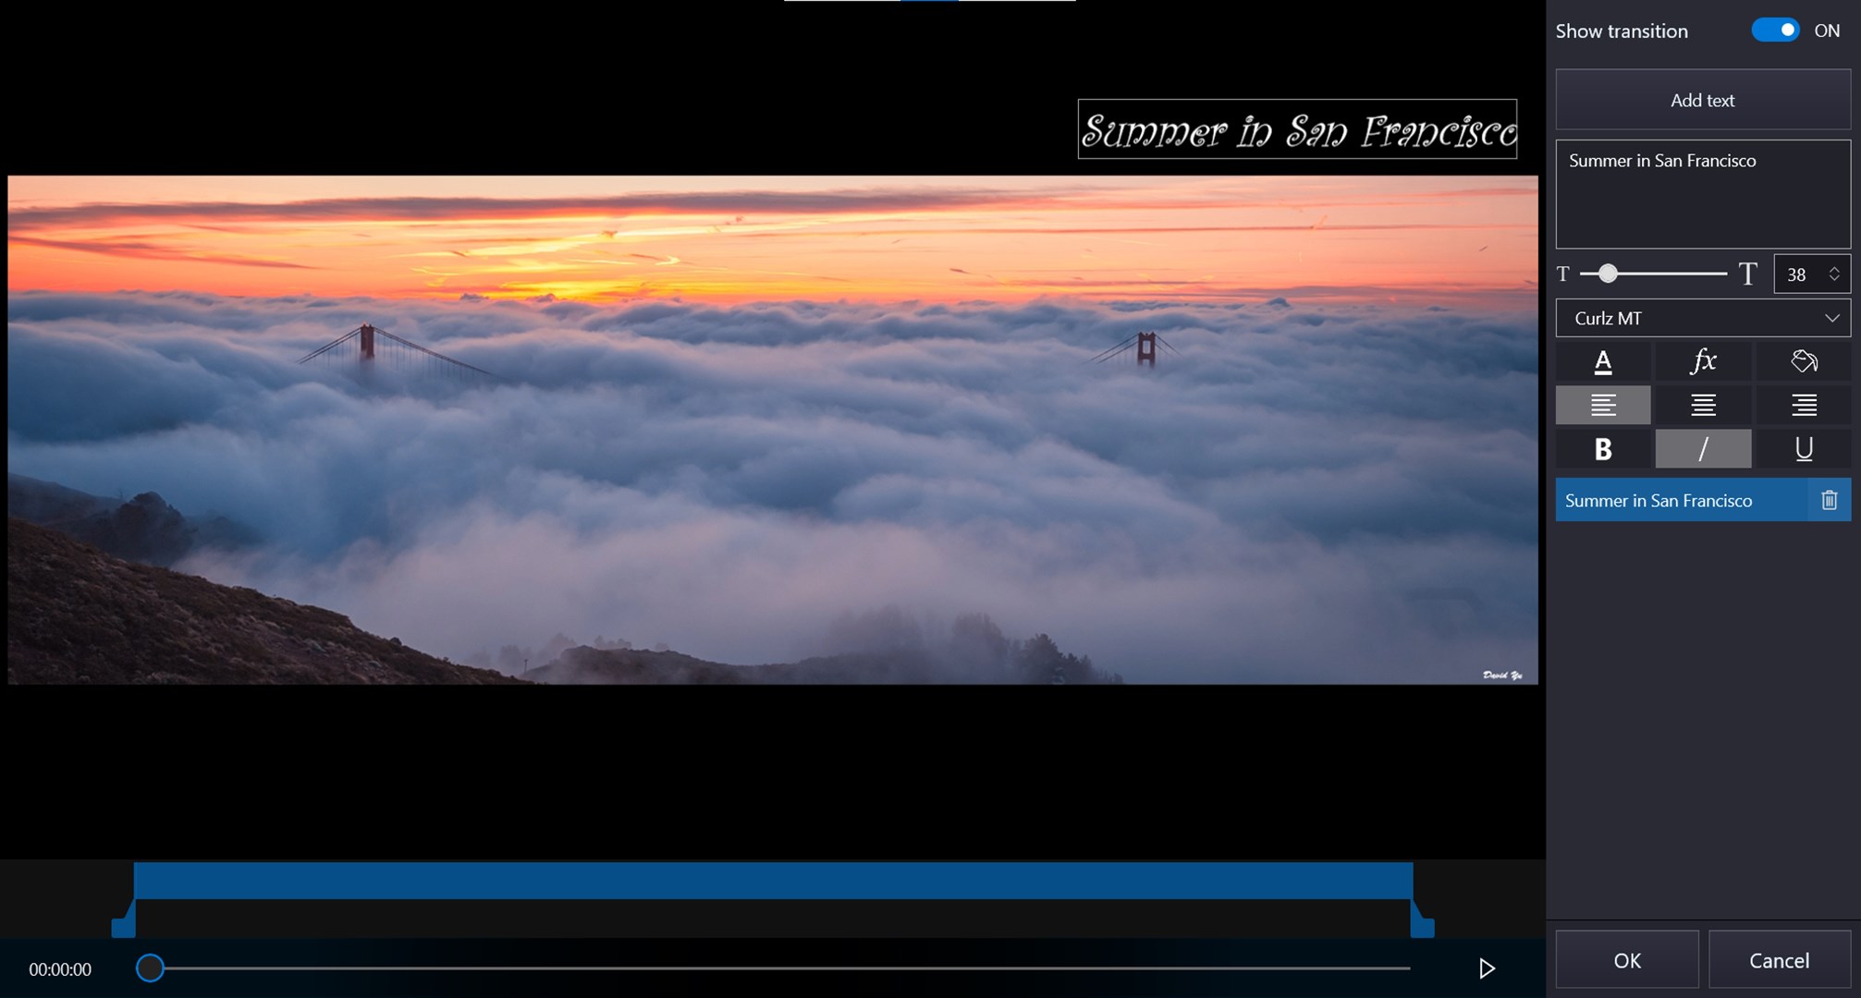1861x998 pixels.
Task: Enable or disable italic style button
Action: click(1702, 448)
